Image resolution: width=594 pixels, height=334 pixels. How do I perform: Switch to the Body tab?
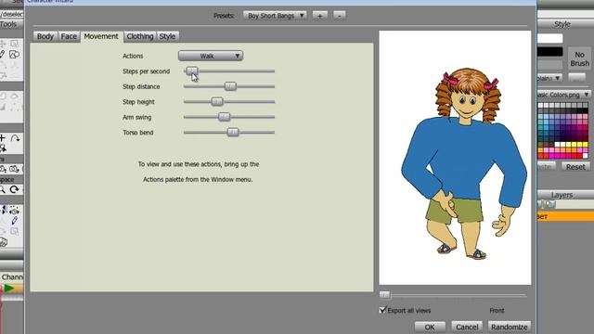(x=45, y=36)
